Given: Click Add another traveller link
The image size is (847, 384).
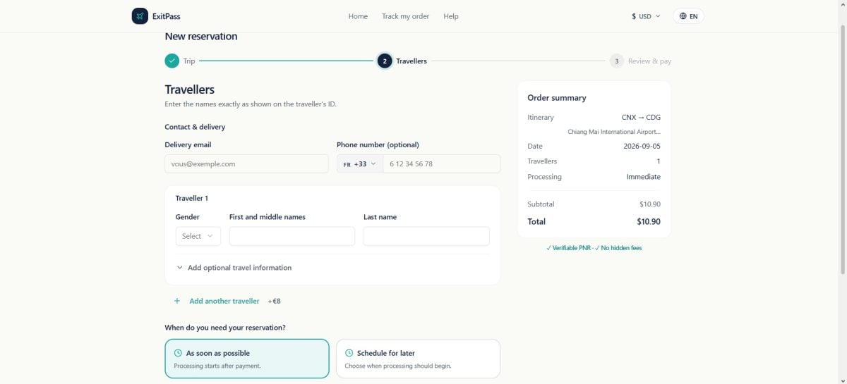Looking at the screenshot, I should (x=224, y=301).
